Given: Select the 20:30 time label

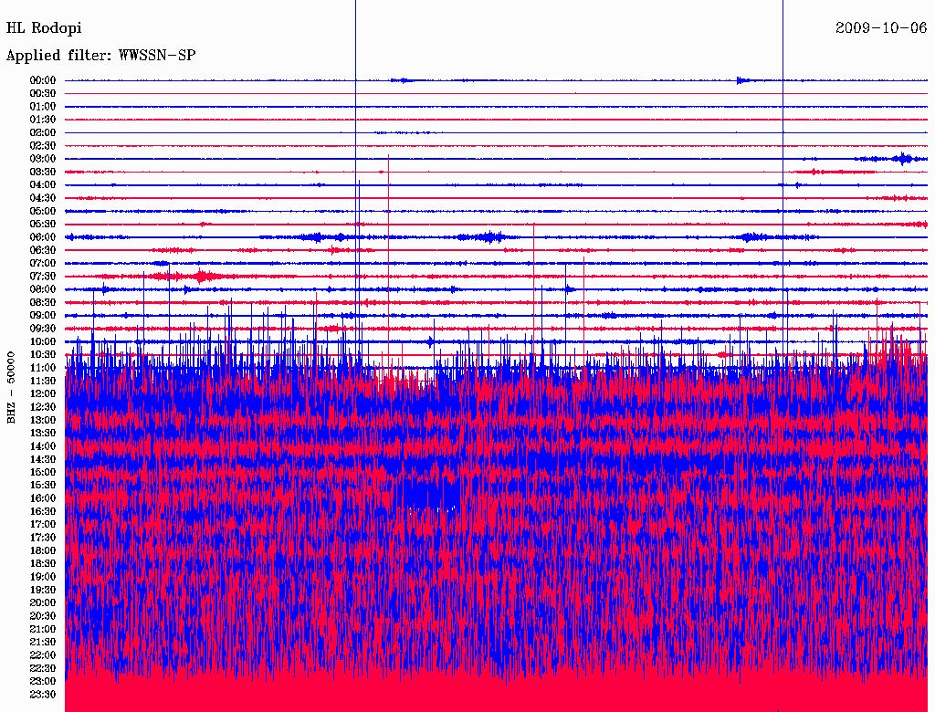Looking at the screenshot, I should 43,616.
